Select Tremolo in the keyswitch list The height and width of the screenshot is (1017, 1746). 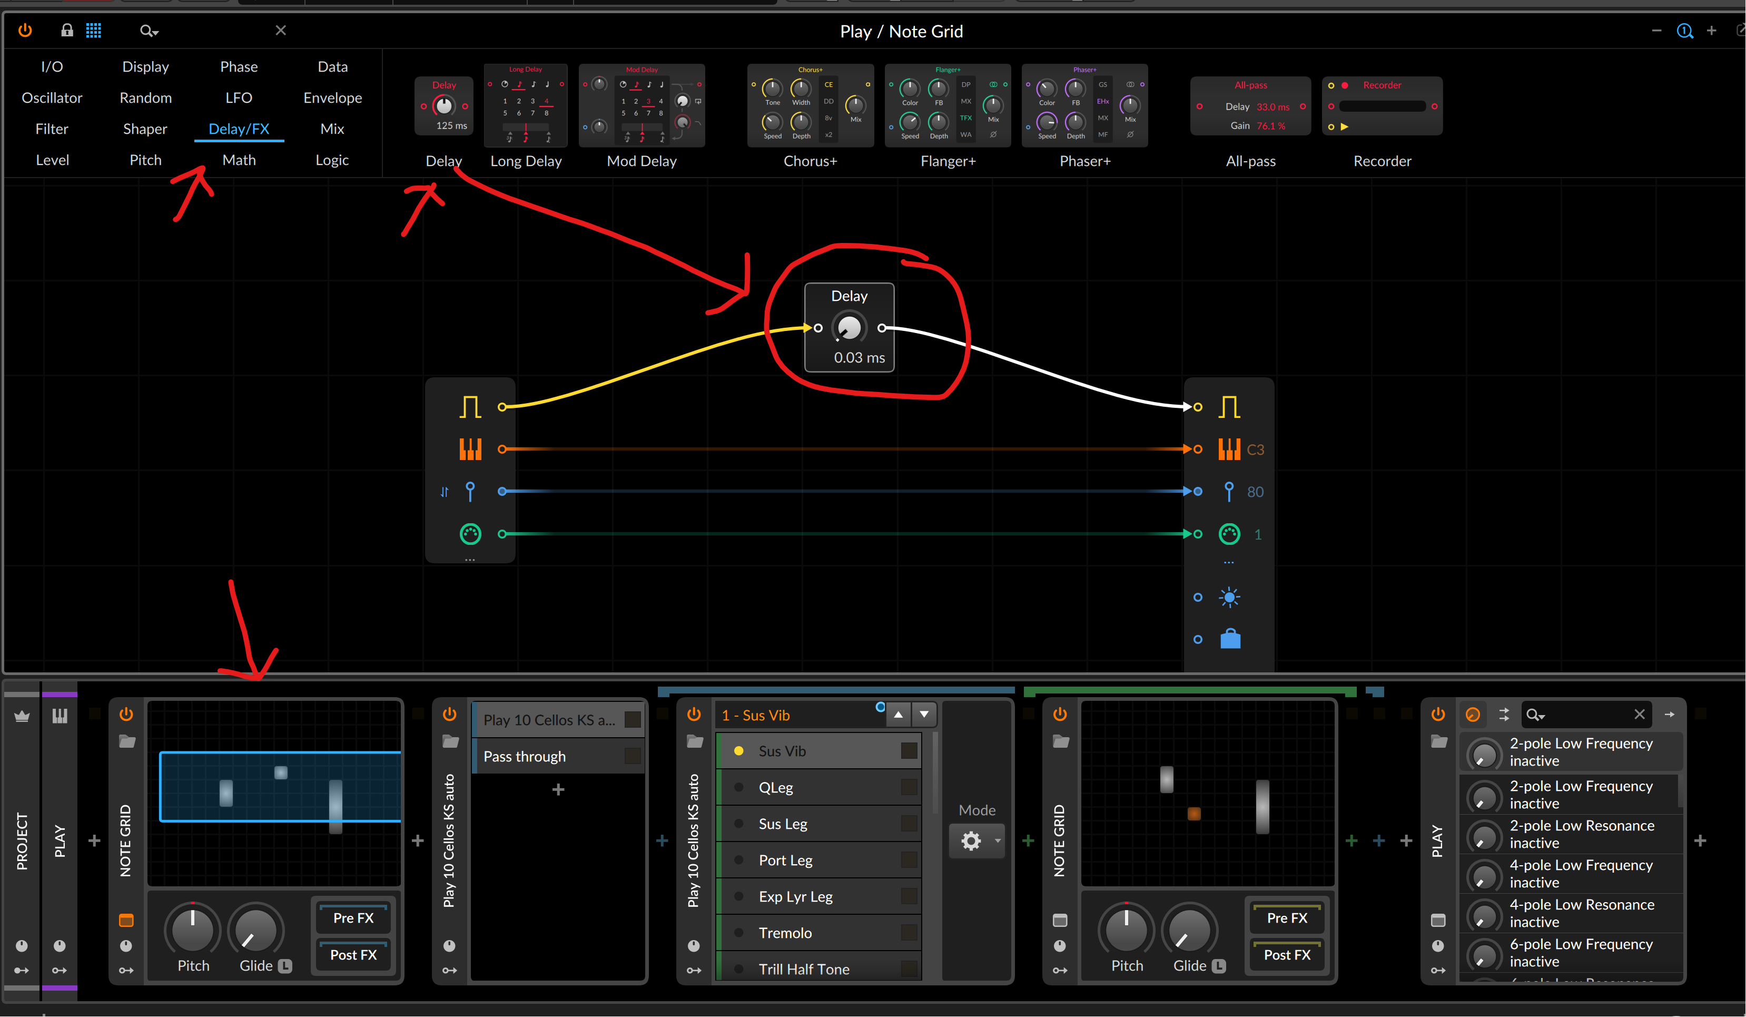tap(785, 933)
